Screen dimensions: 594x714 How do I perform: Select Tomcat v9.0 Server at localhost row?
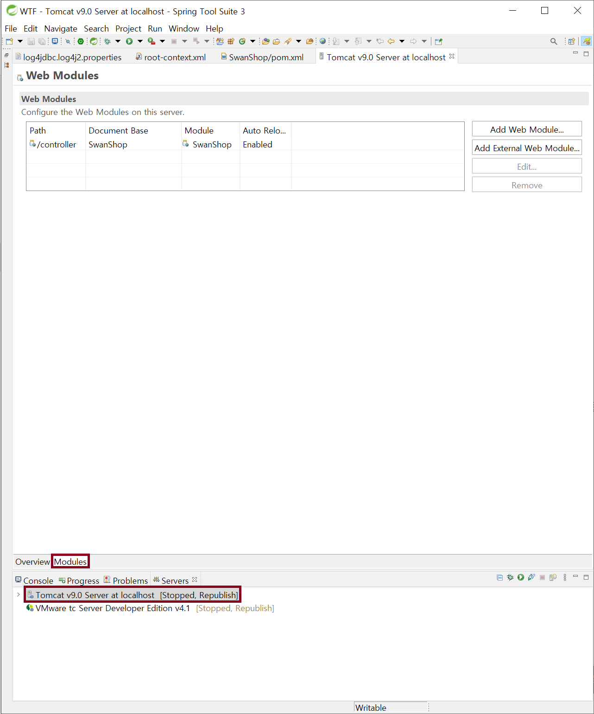pos(133,595)
